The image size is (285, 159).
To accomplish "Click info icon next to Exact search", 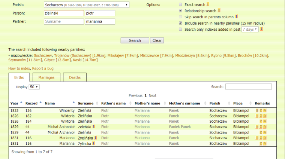I will [x=208, y=4].
